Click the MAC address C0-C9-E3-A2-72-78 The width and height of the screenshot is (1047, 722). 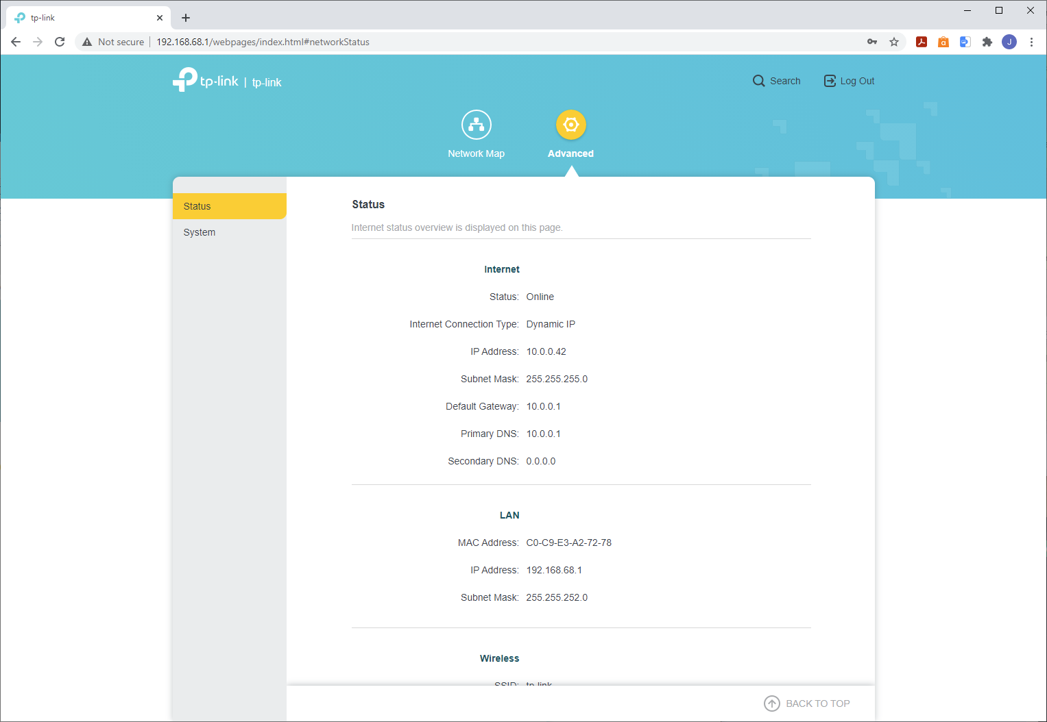569,543
